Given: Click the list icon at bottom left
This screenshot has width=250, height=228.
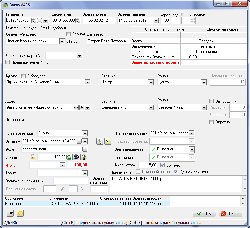Looking at the screenshot, I should coord(10,213).
